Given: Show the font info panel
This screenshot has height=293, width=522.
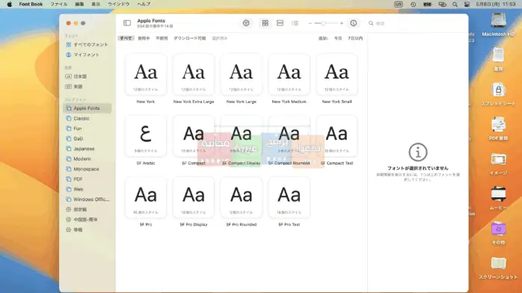Looking at the screenshot, I should click(x=353, y=23).
